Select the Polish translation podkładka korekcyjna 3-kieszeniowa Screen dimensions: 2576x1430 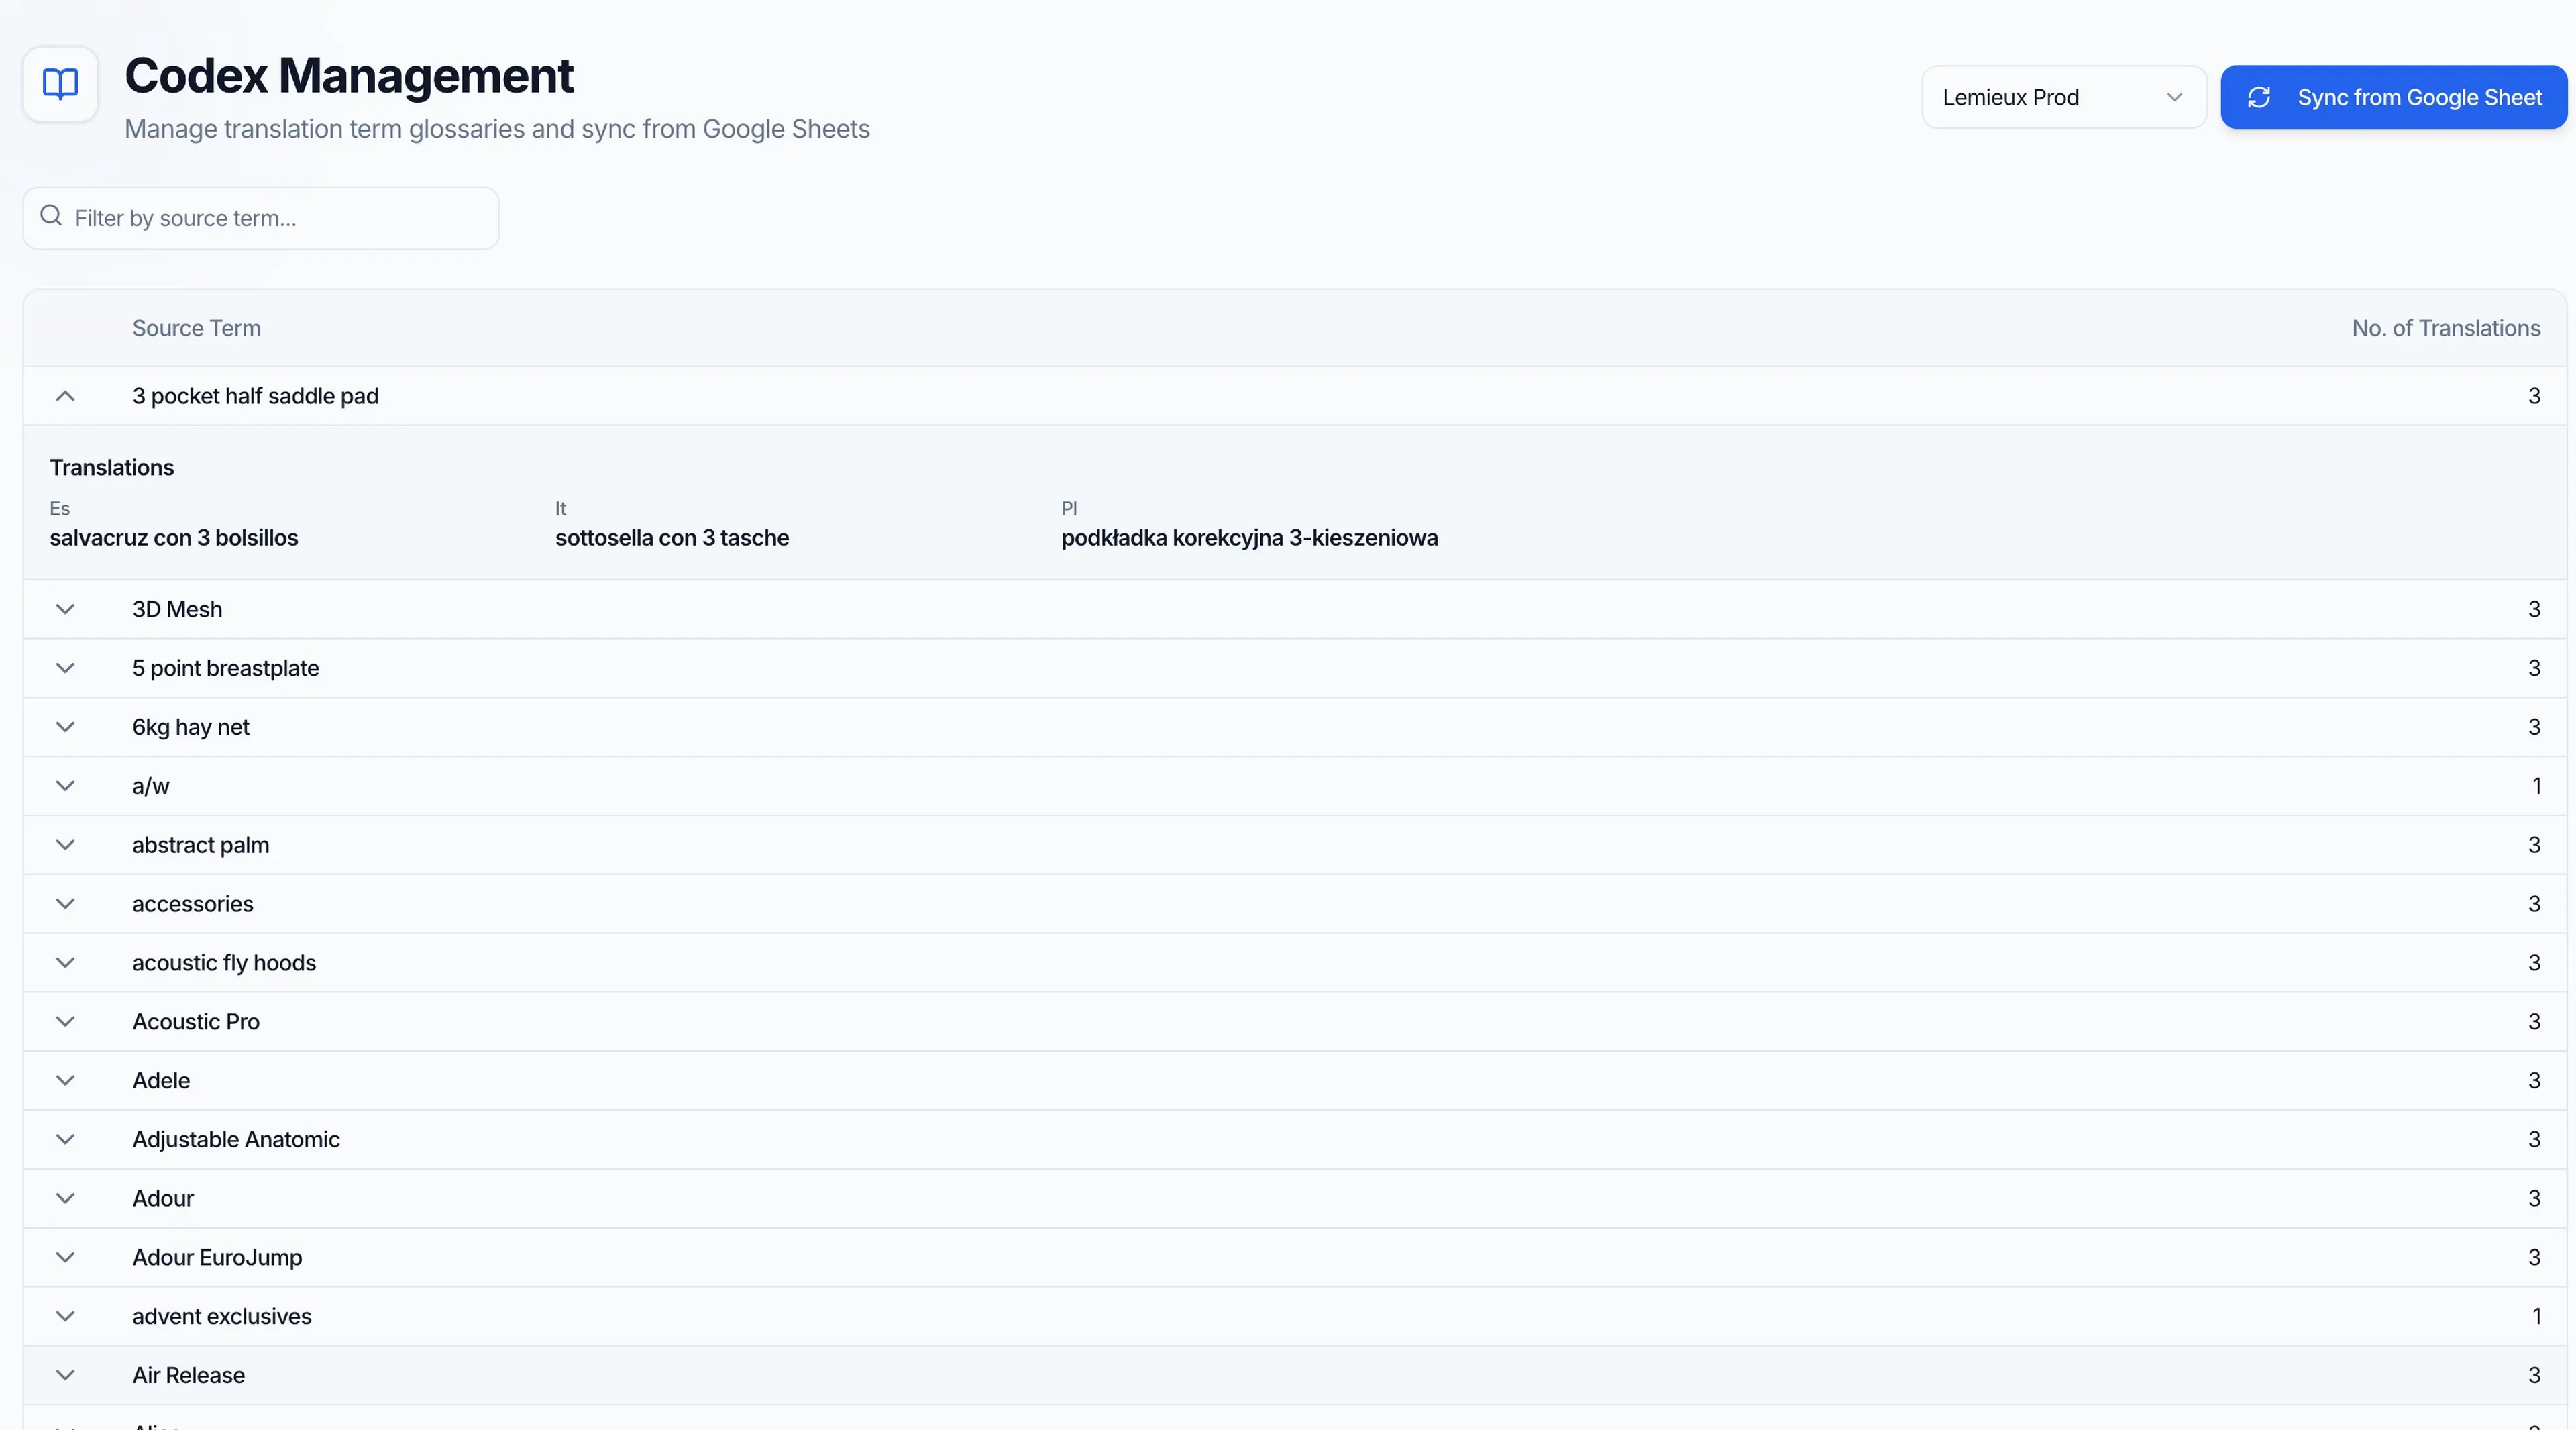[1249, 538]
